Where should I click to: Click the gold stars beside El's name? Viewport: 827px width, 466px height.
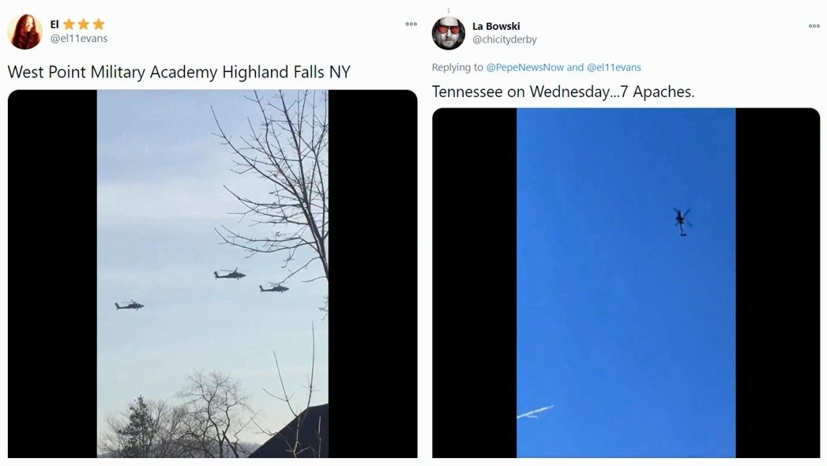[x=84, y=24]
